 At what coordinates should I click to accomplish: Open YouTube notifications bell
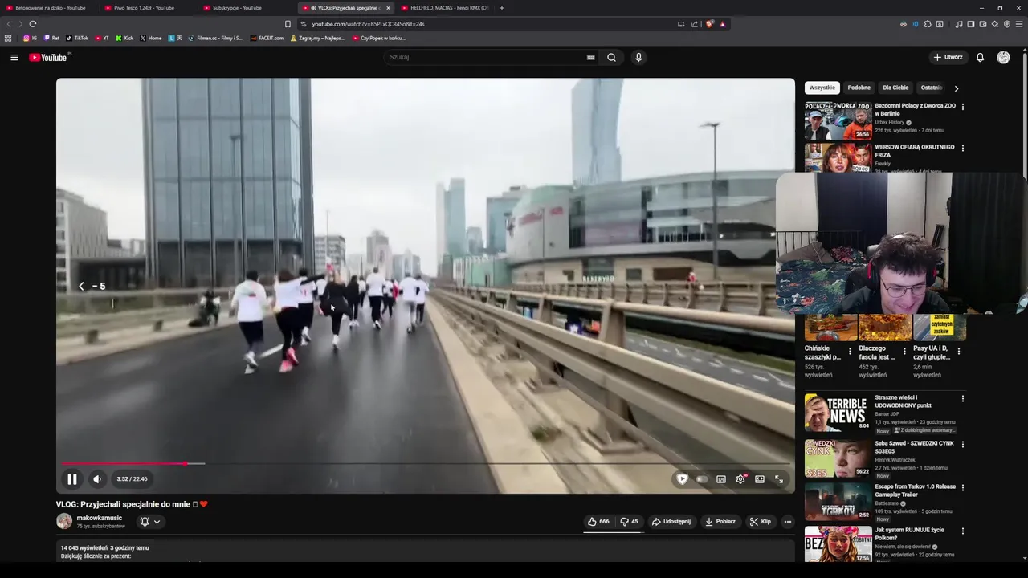click(x=980, y=57)
